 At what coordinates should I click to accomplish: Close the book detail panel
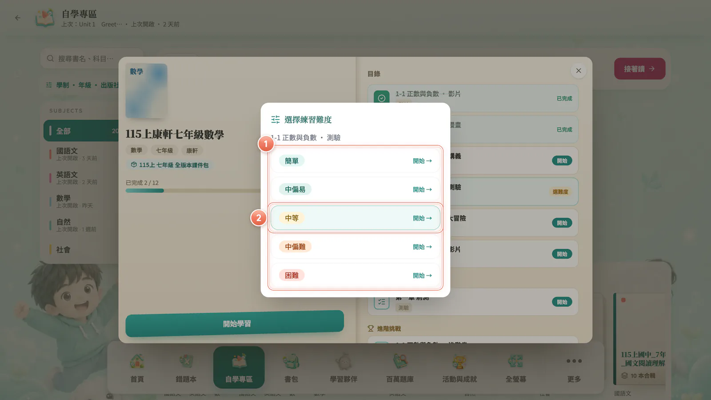click(x=579, y=71)
